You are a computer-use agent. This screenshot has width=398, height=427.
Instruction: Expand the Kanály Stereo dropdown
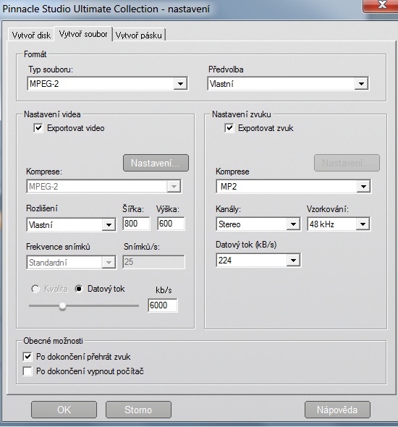(x=258, y=224)
